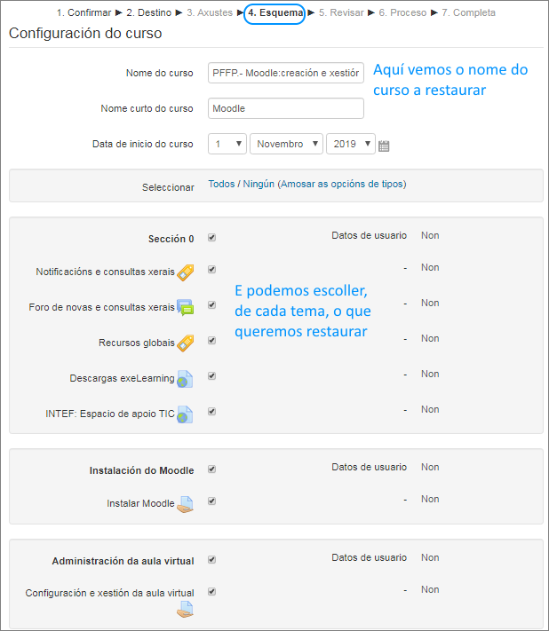Click the Recursos globais label text
The image size is (549, 631).
coord(137,343)
